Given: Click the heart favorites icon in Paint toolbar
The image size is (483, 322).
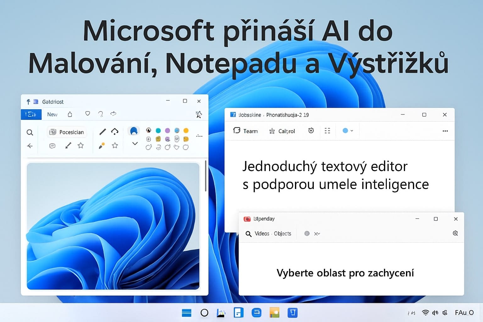Looking at the screenshot, I should 87,114.
